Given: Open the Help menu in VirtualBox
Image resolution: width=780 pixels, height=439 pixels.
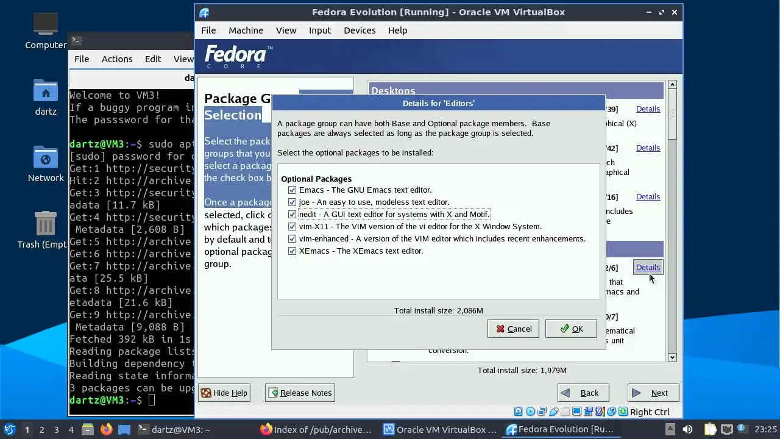Looking at the screenshot, I should coord(397,30).
